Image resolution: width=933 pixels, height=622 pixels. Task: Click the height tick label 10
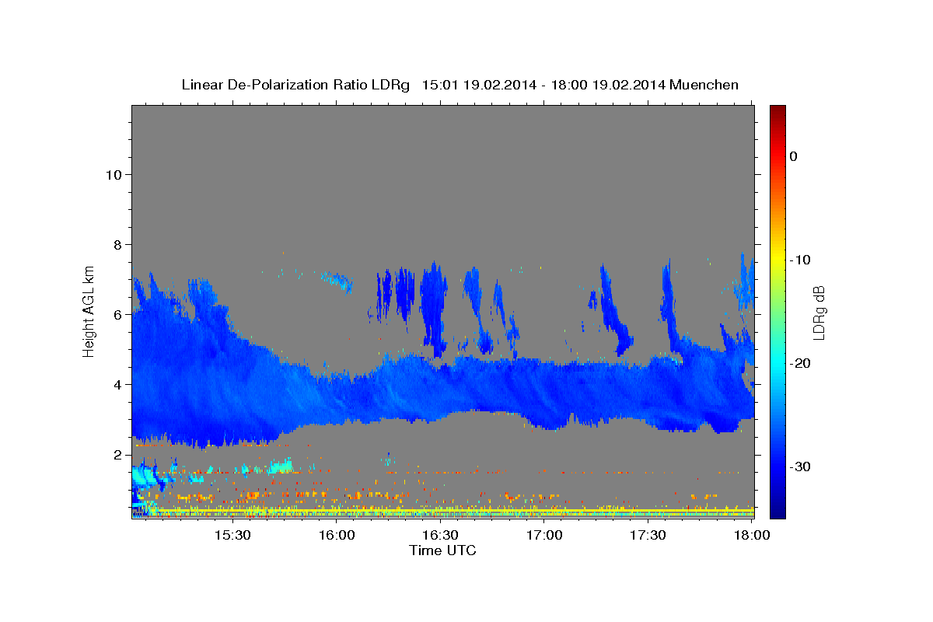[x=114, y=175]
